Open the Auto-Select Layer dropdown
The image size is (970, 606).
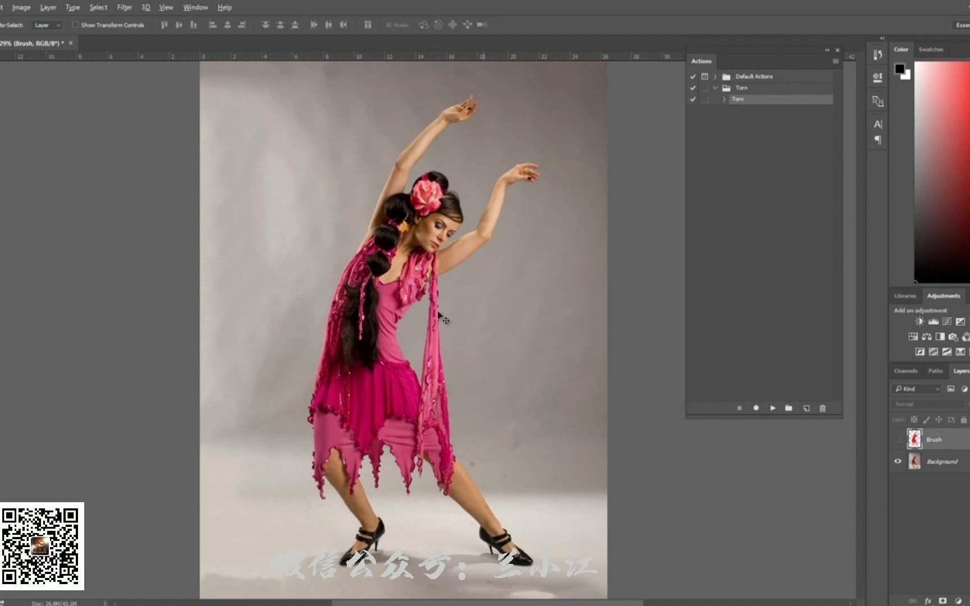47,25
